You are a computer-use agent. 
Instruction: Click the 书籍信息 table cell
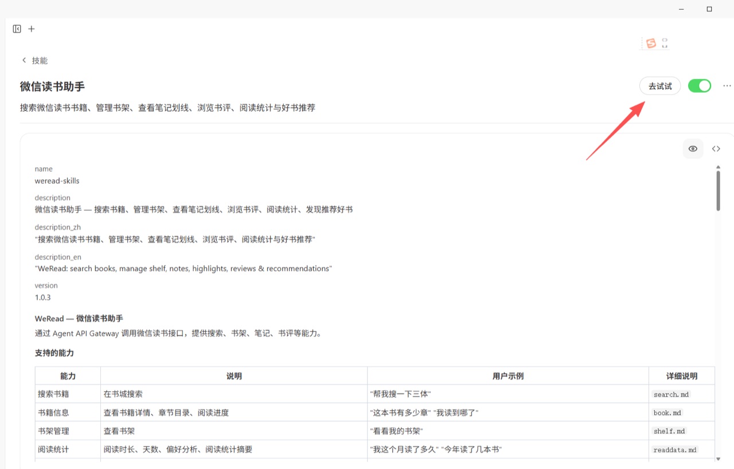click(68, 412)
